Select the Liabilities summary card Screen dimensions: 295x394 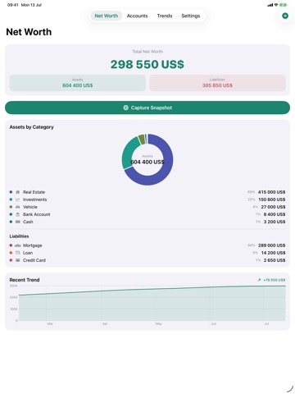pos(217,83)
